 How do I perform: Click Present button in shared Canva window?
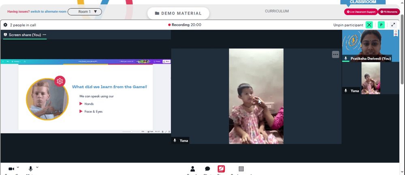[x=157, y=61]
